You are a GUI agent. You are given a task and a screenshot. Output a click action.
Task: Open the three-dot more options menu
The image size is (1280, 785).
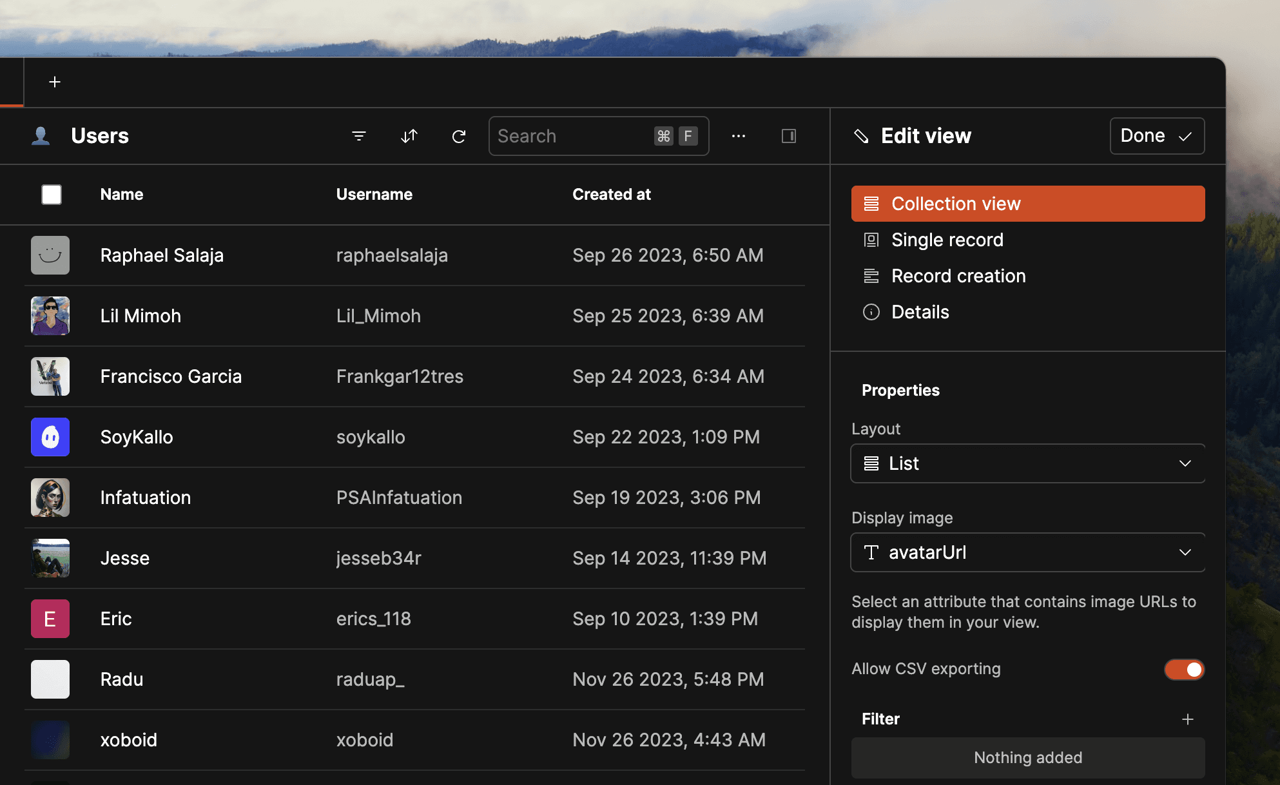click(739, 136)
